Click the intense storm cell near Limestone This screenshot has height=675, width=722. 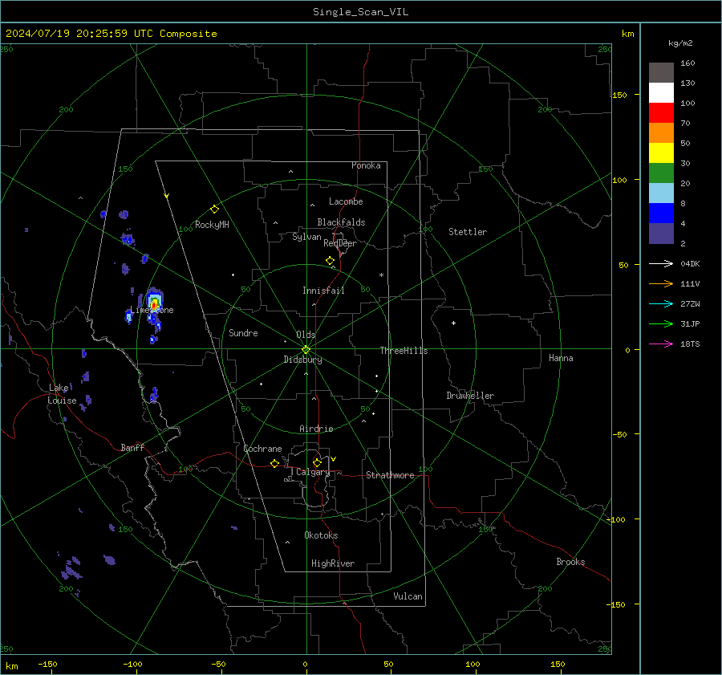(154, 303)
